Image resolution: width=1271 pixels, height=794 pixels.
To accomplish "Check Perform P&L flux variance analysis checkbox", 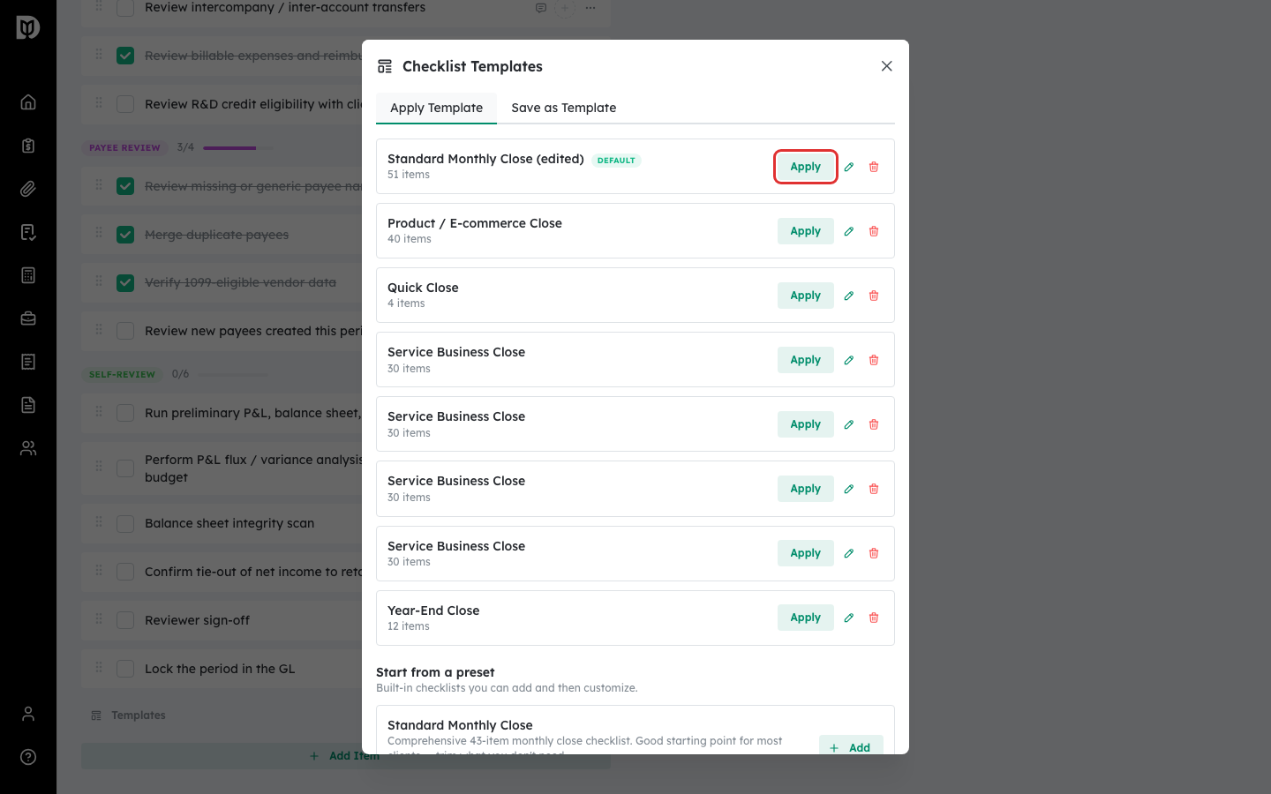I will 125,468.
